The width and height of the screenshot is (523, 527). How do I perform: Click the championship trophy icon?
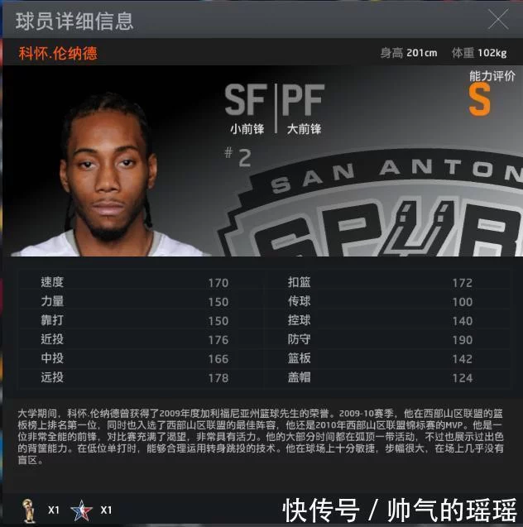click(x=29, y=510)
